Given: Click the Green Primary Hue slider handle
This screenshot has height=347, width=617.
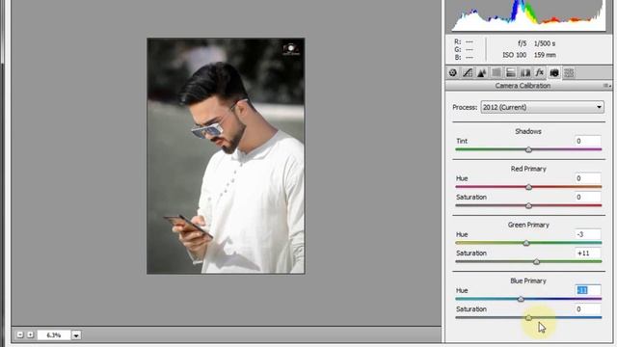Looking at the screenshot, I should pos(526,243).
